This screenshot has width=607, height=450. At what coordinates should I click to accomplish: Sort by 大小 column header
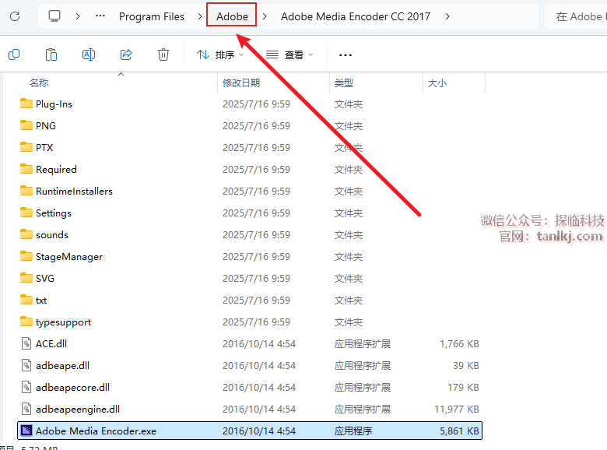tap(437, 83)
